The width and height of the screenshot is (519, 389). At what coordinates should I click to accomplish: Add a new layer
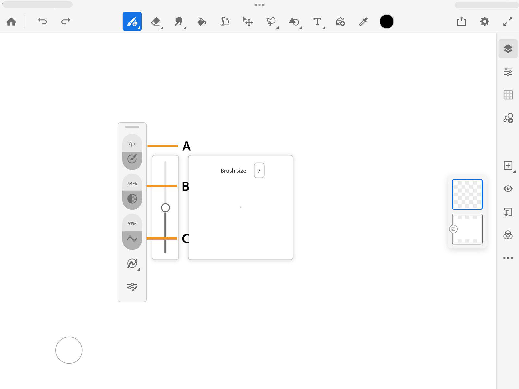tap(508, 166)
